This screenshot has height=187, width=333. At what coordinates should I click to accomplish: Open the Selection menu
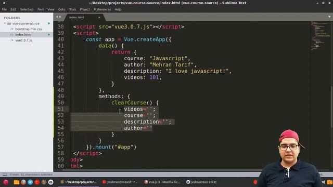pos(27,9)
